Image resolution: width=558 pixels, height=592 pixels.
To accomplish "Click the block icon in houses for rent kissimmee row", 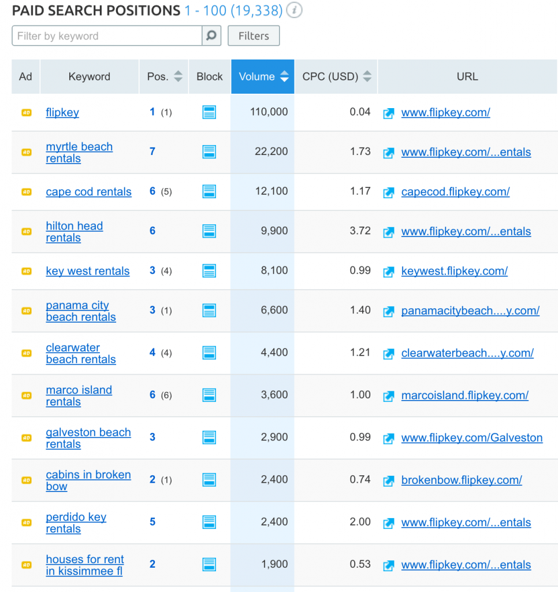I will pyautogui.click(x=209, y=564).
